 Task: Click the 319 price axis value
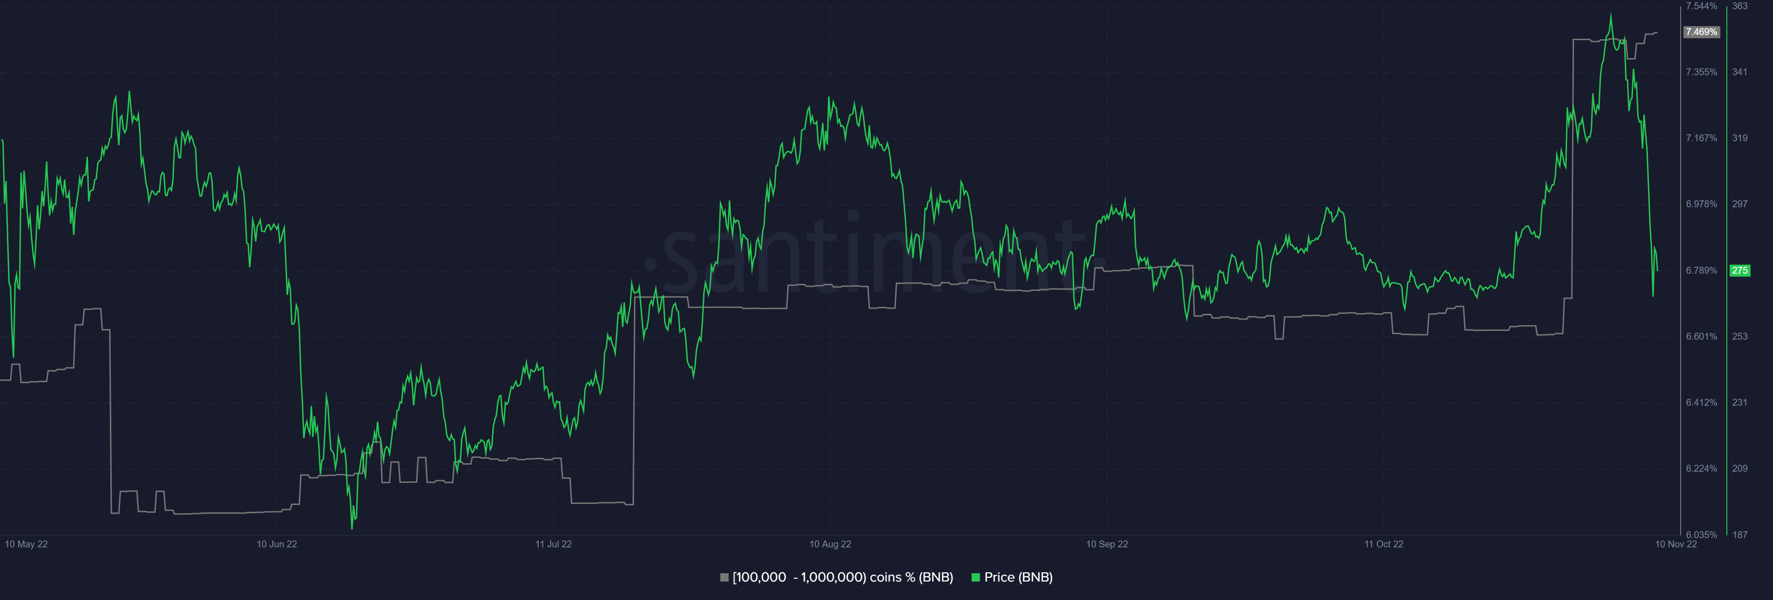tap(1740, 138)
